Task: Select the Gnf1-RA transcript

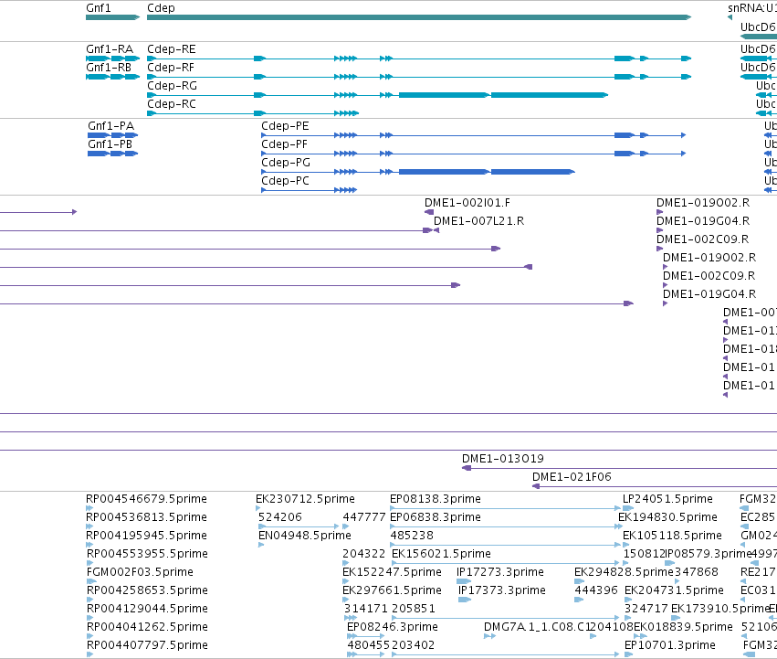Action: (x=110, y=49)
